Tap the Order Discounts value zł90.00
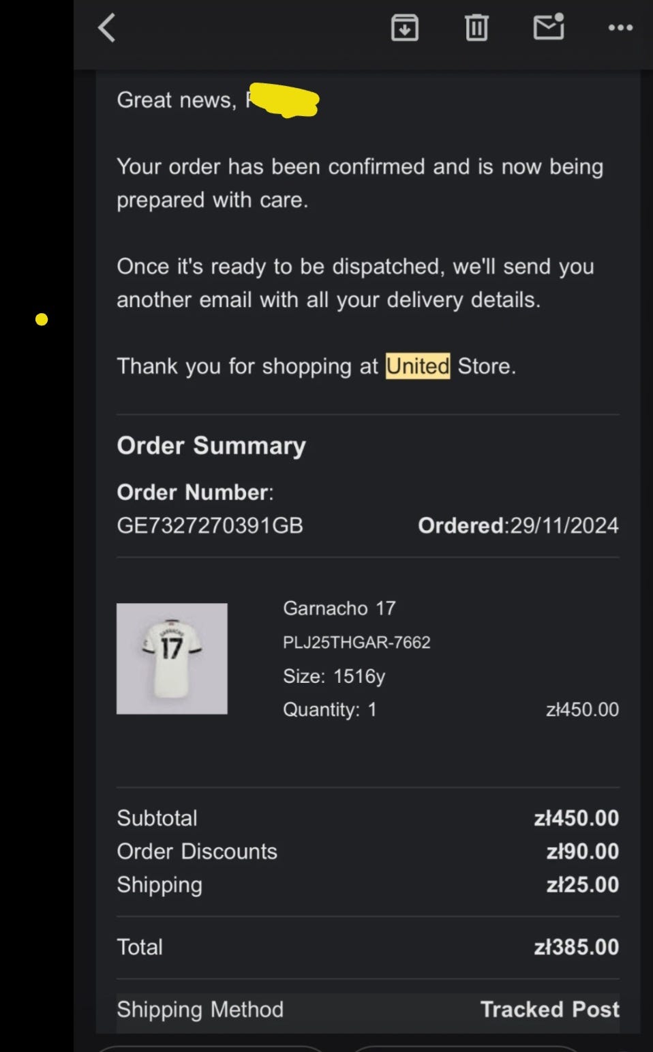Image resolution: width=653 pixels, height=1052 pixels. [583, 851]
